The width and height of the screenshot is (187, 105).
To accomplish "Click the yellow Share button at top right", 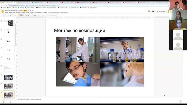I will (x=169, y=11).
